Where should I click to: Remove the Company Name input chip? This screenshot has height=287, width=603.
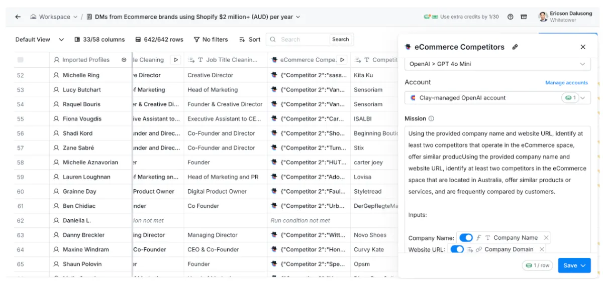point(546,238)
